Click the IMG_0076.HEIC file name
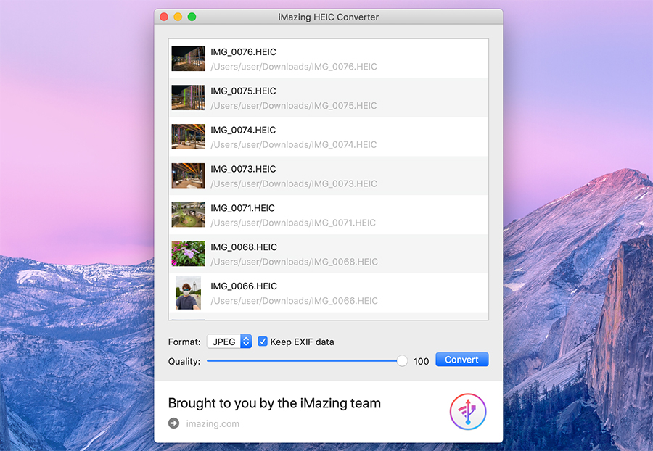This screenshot has height=451, width=653. point(243,52)
